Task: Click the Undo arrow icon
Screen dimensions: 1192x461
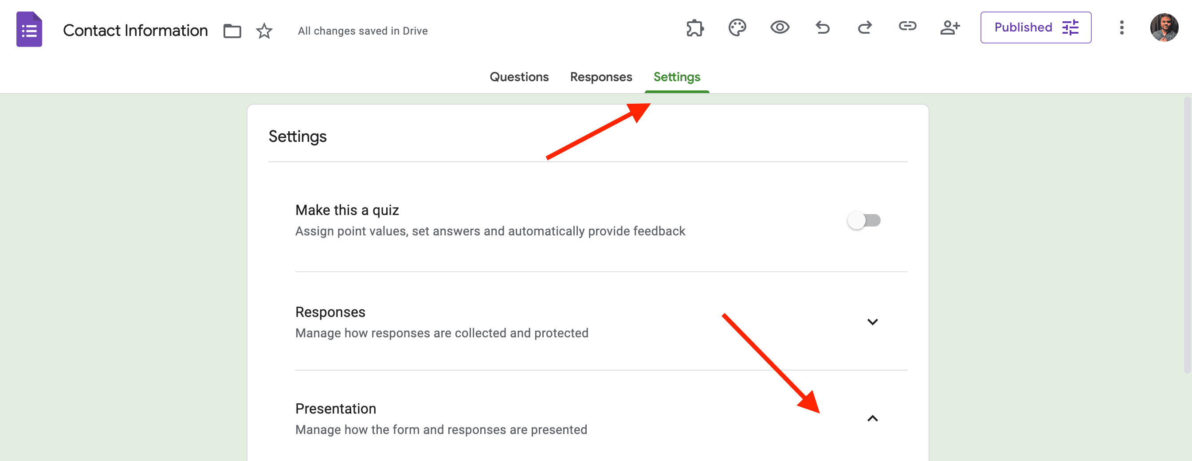Action: click(x=822, y=28)
